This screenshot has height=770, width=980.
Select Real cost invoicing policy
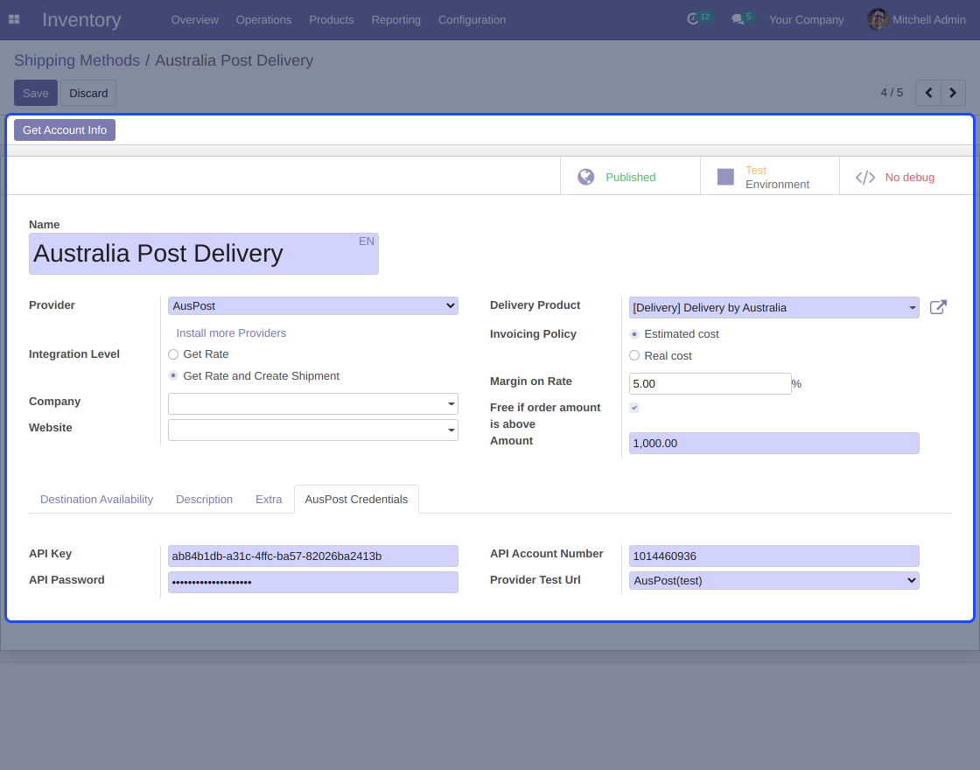(x=634, y=355)
